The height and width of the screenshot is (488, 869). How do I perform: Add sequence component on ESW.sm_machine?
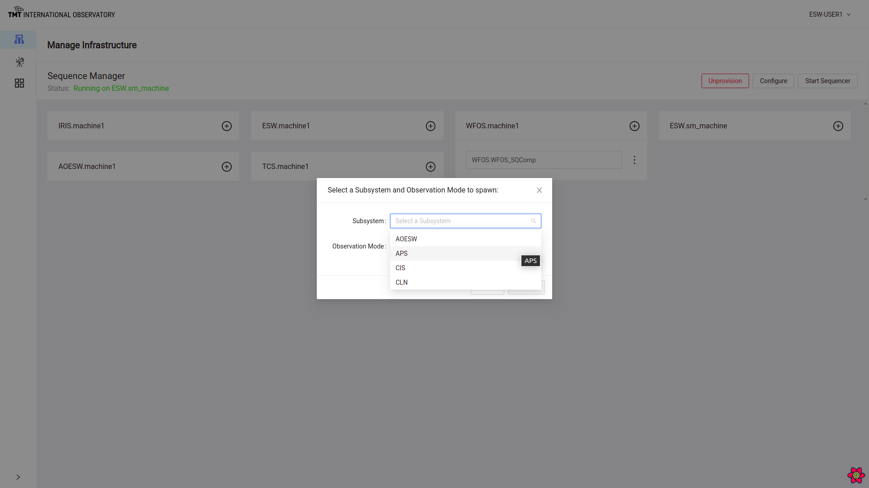(x=838, y=126)
